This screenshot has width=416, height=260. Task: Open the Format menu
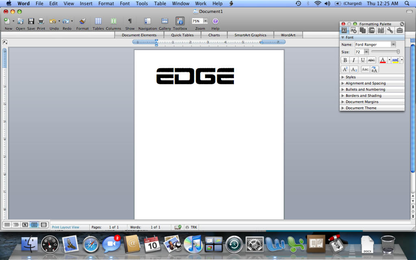(x=106, y=3)
